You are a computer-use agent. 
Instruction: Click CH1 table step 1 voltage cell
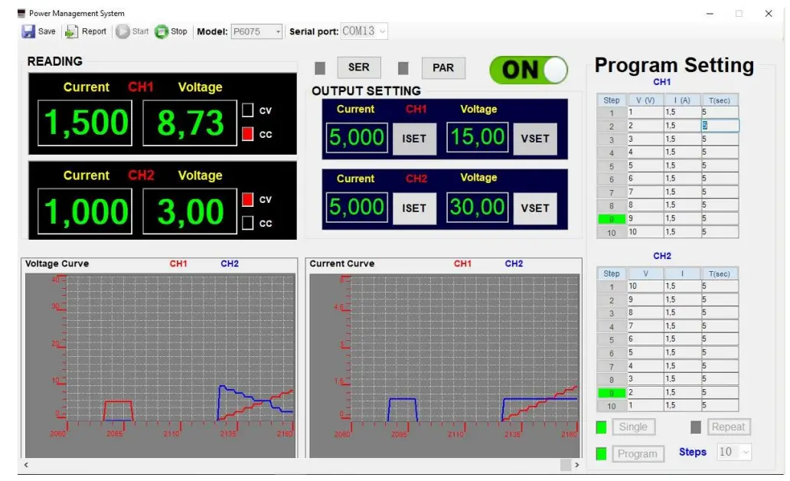click(645, 113)
